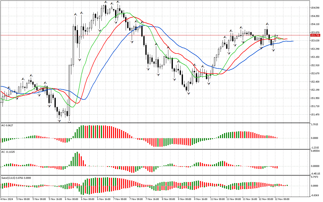Screen dimensions: 323x202
Task: Select the AO 0.0627 indicator label
Action: (x=7, y=125)
